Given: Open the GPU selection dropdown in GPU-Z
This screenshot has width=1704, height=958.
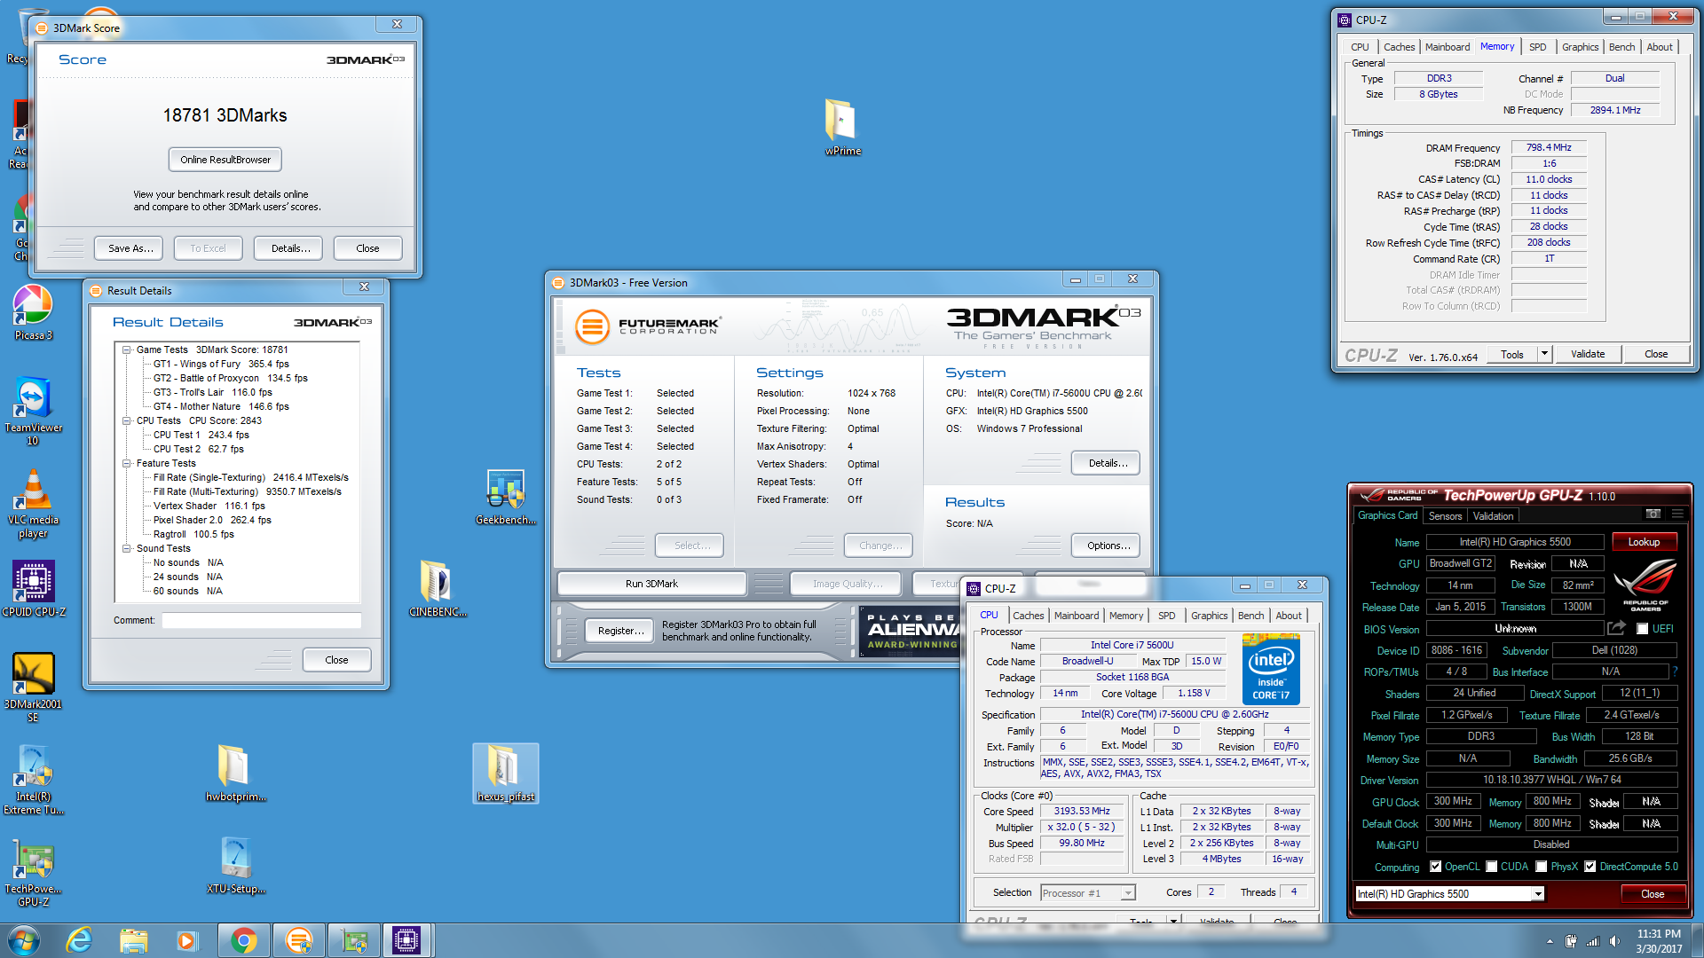Looking at the screenshot, I should pos(1538,894).
